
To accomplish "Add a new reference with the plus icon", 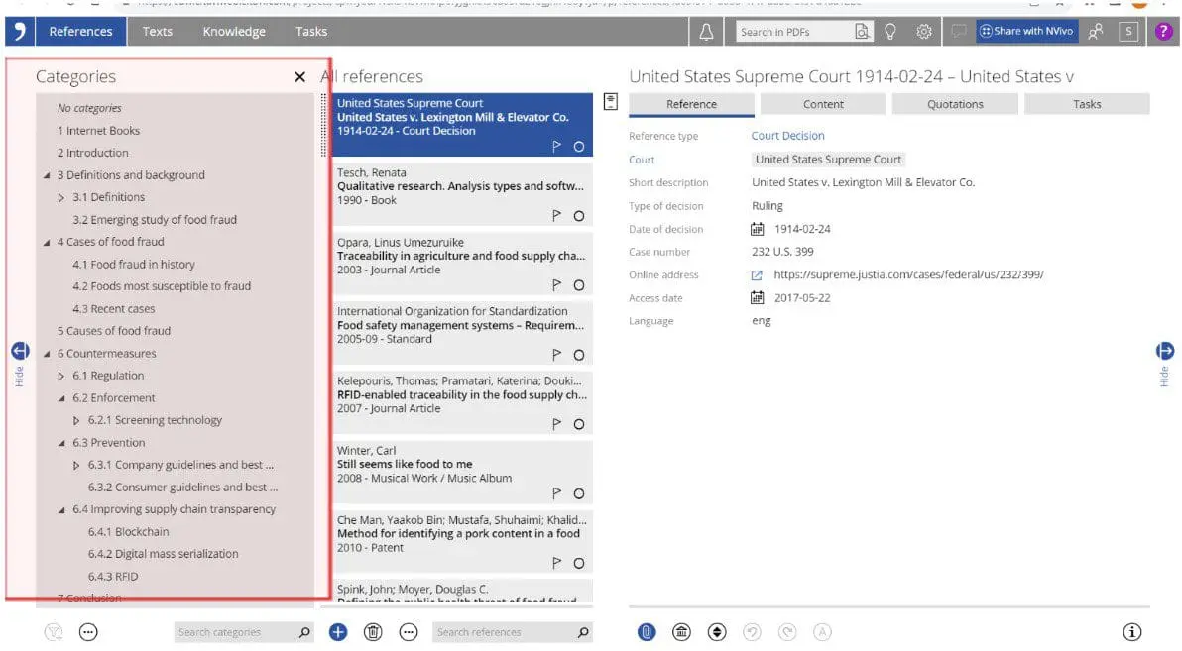I will pos(337,631).
